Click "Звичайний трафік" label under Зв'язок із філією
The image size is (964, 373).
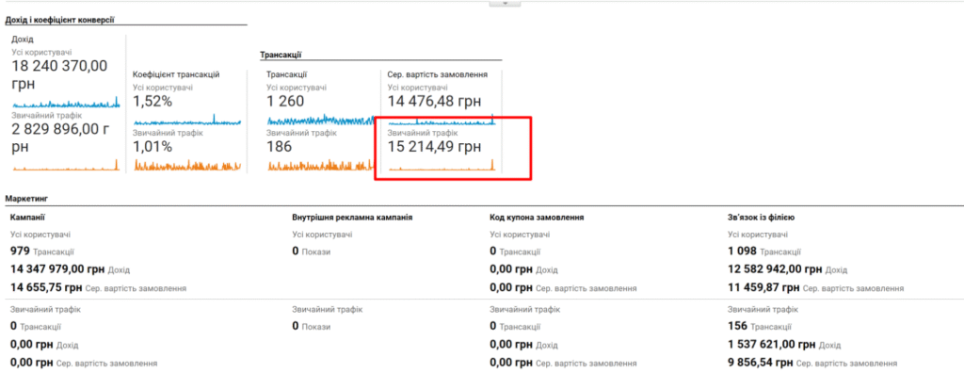click(x=763, y=309)
